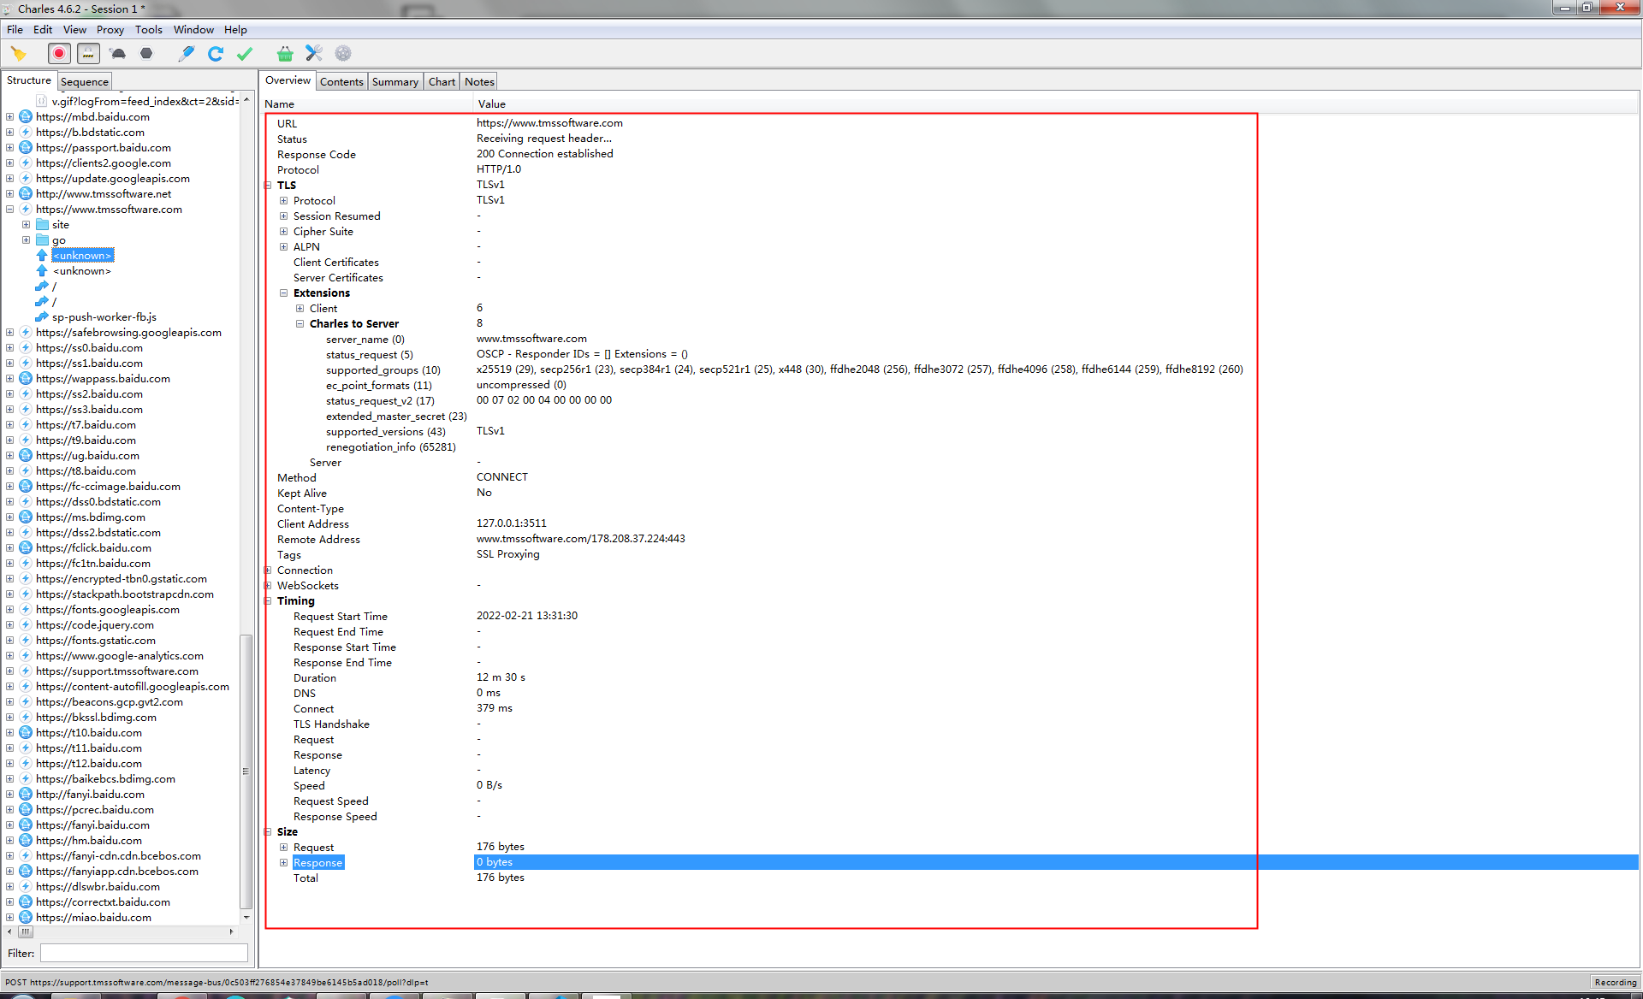
Task: Click the go folder icon
Action: tap(42, 240)
